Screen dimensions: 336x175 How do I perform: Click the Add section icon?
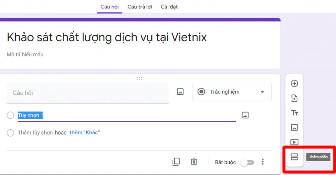point(294,157)
